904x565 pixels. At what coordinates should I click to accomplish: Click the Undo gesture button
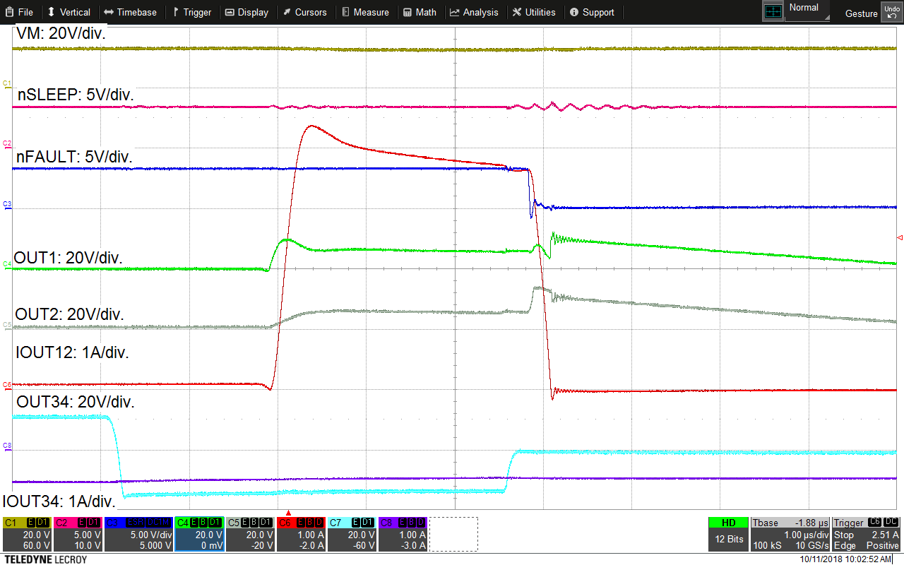[891, 12]
